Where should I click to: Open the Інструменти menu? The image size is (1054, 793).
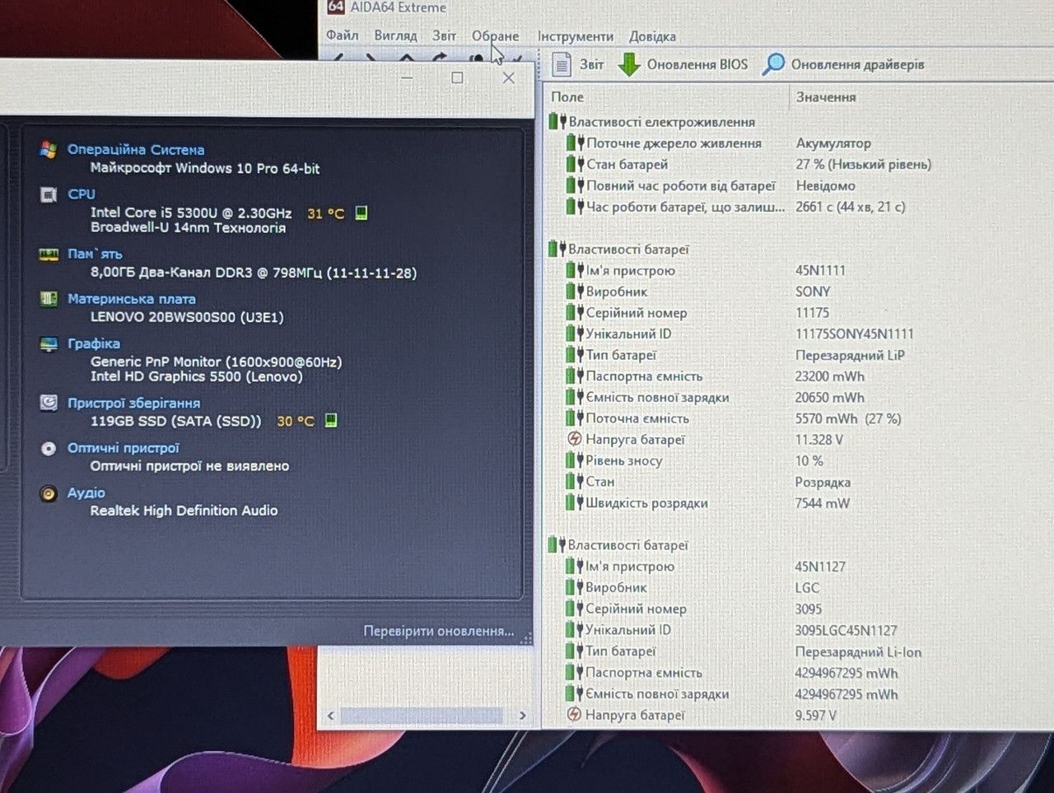pyautogui.click(x=576, y=36)
